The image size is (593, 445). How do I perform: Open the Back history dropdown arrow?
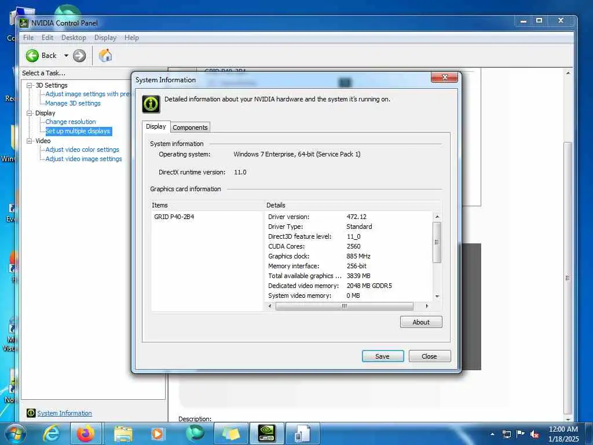coord(66,56)
